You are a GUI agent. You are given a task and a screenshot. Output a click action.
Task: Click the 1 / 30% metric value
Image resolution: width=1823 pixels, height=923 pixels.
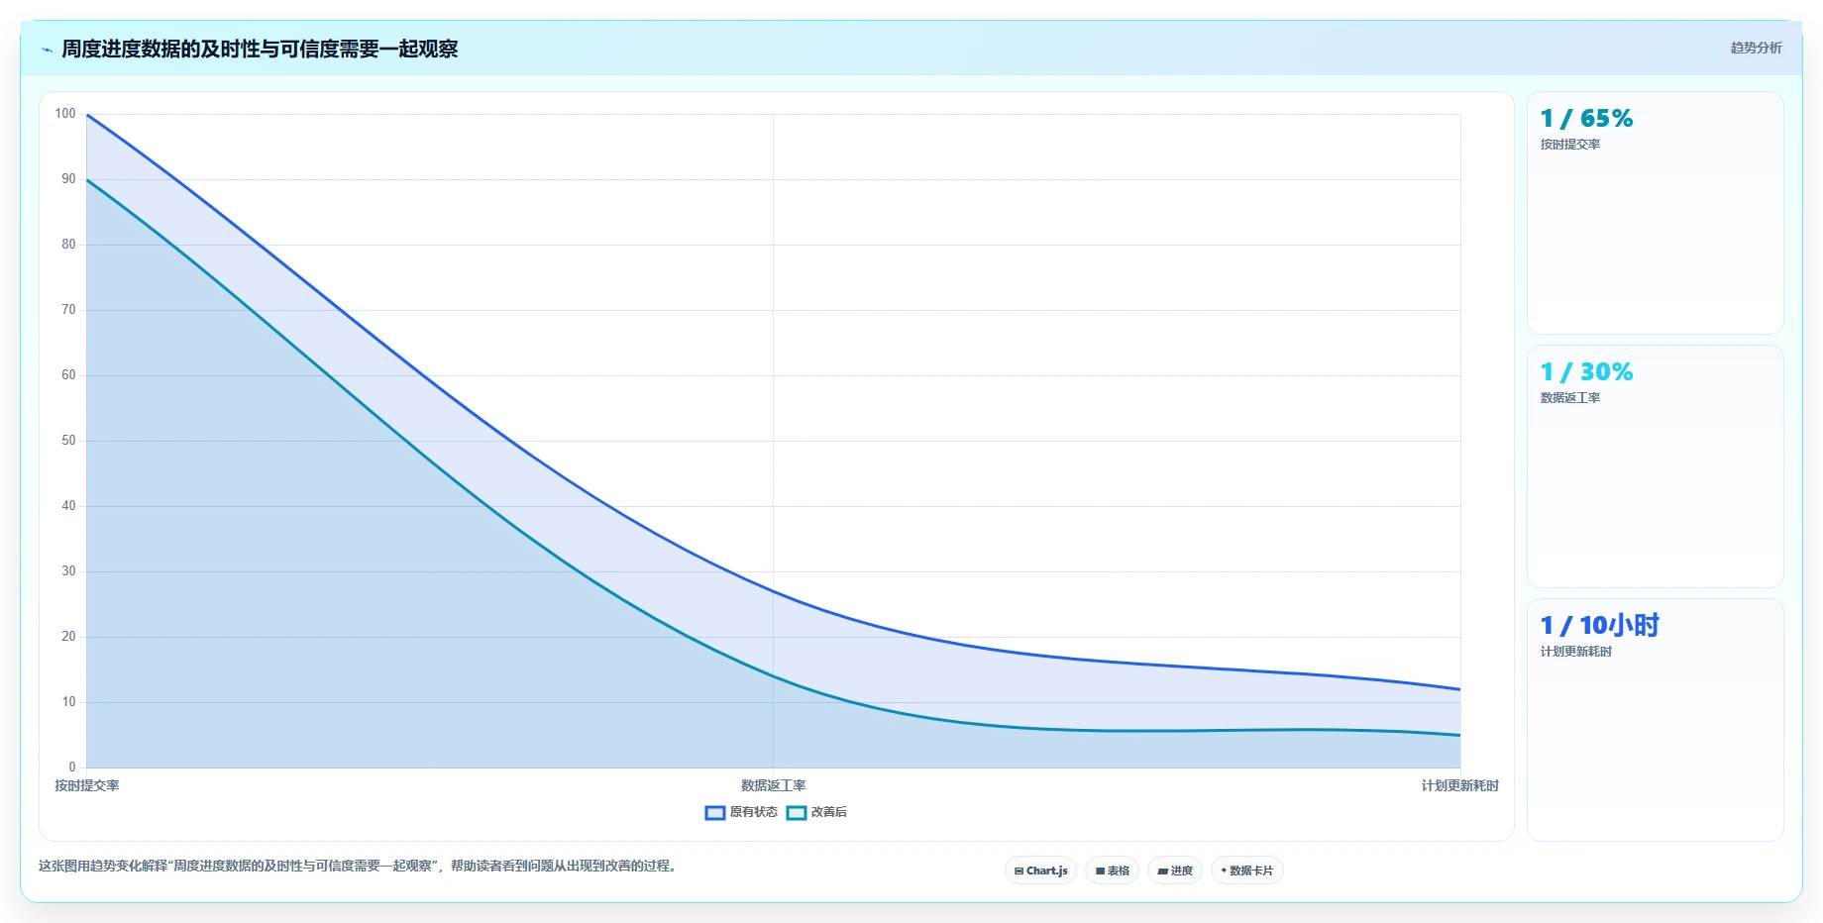pyautogui.click(x=1586, y=372)
